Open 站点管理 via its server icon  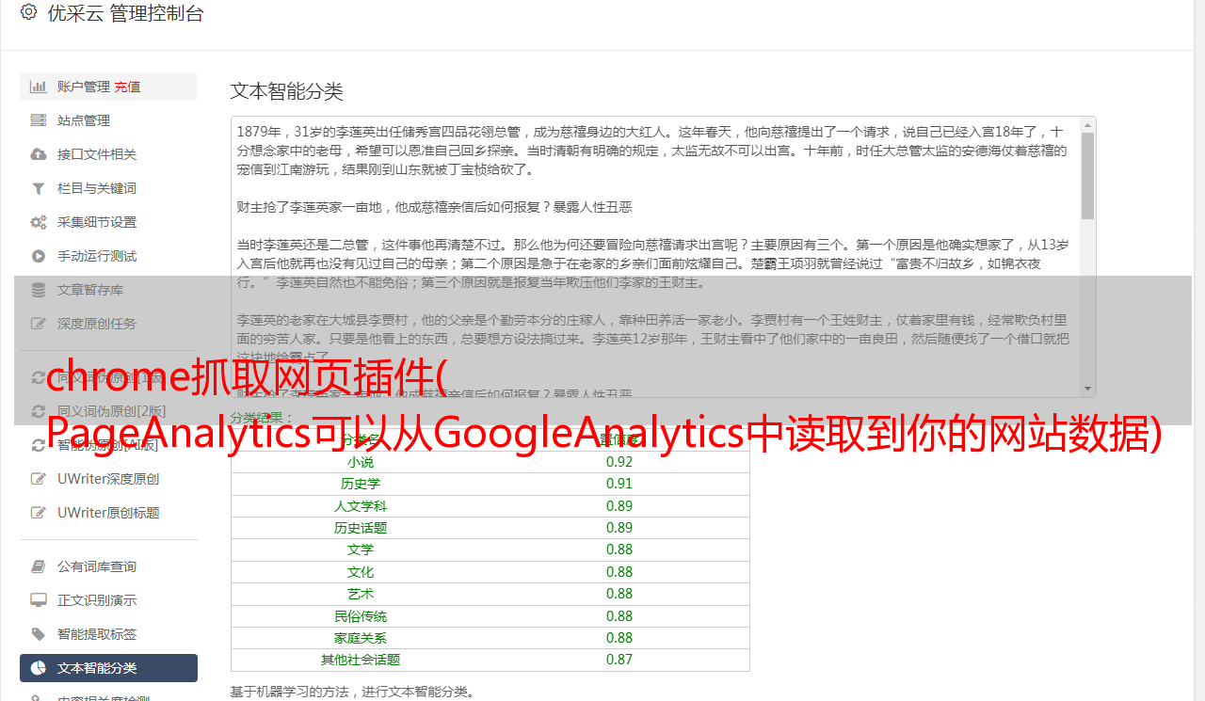(x=39, y=120)
